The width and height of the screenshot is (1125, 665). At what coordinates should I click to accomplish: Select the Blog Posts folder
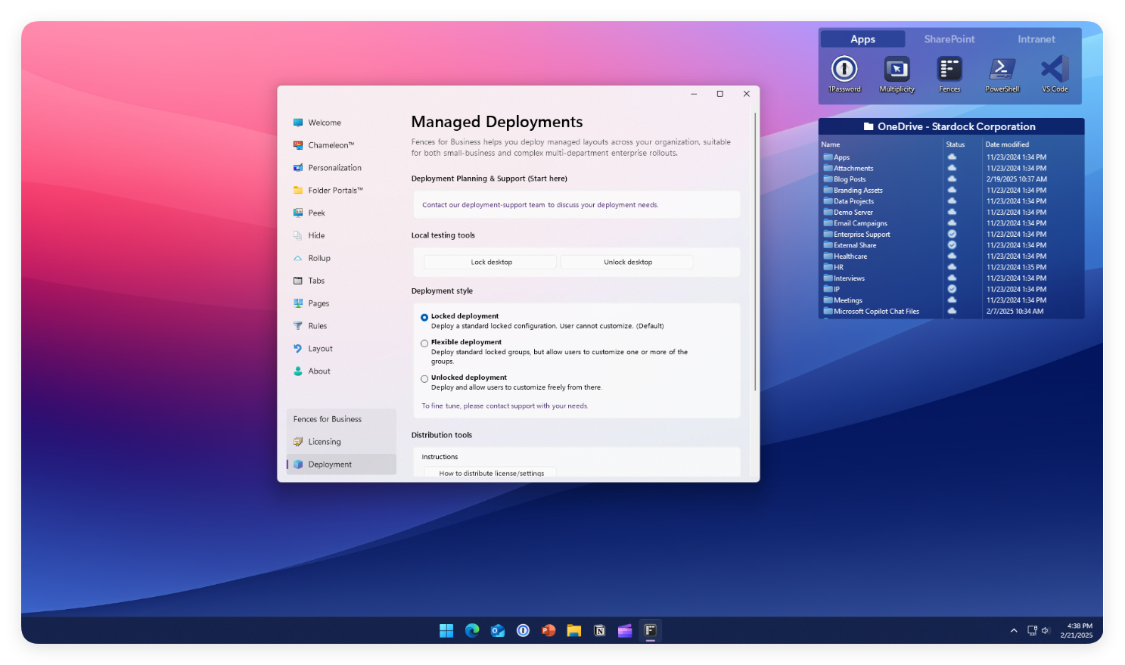[844, 179]
